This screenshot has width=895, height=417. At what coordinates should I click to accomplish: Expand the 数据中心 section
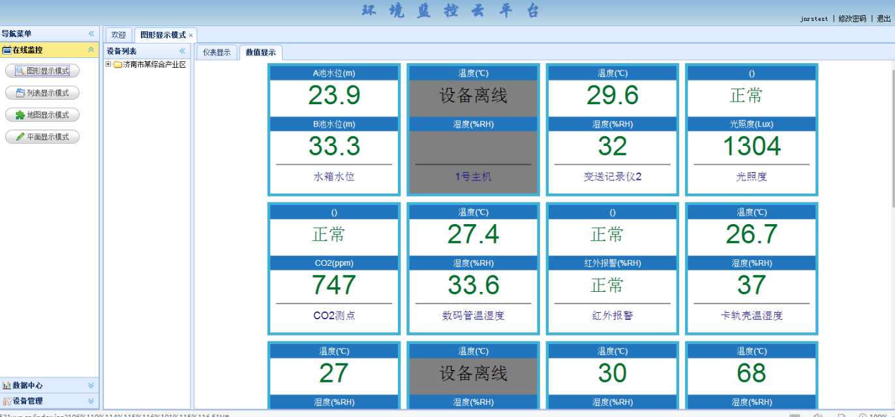pyautogui.click(x=91, y=386)
